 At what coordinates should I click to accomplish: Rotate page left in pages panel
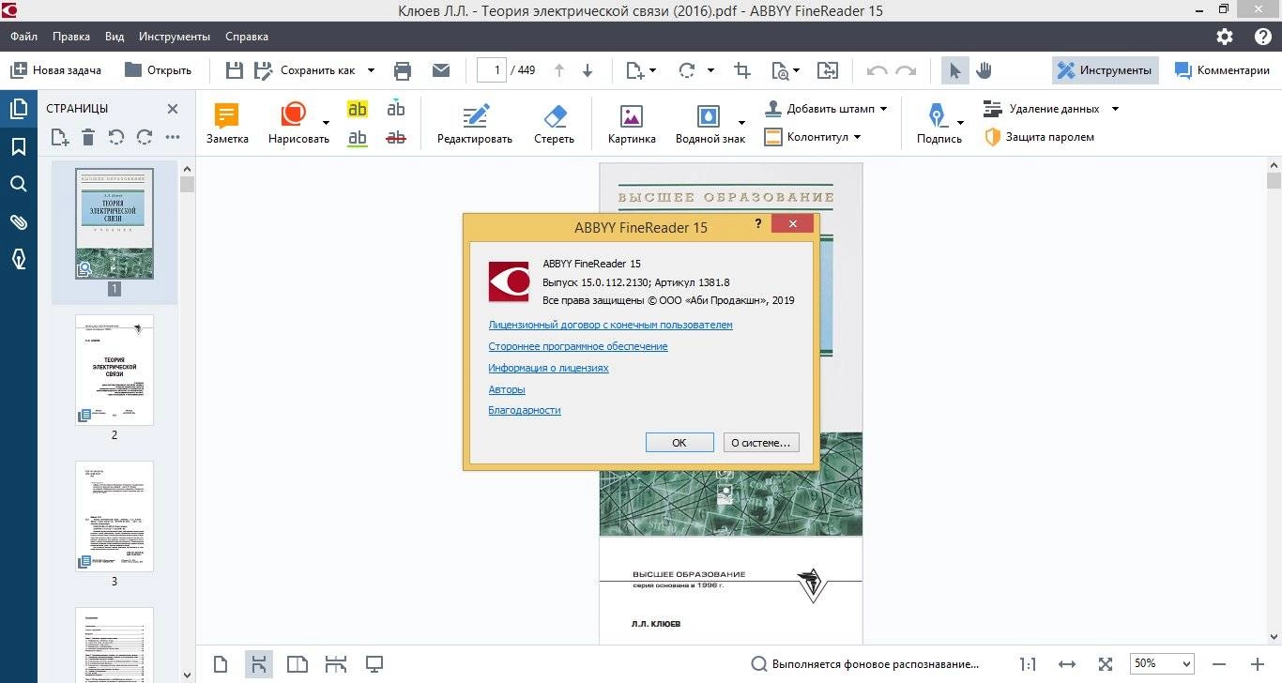coord(116,138)
